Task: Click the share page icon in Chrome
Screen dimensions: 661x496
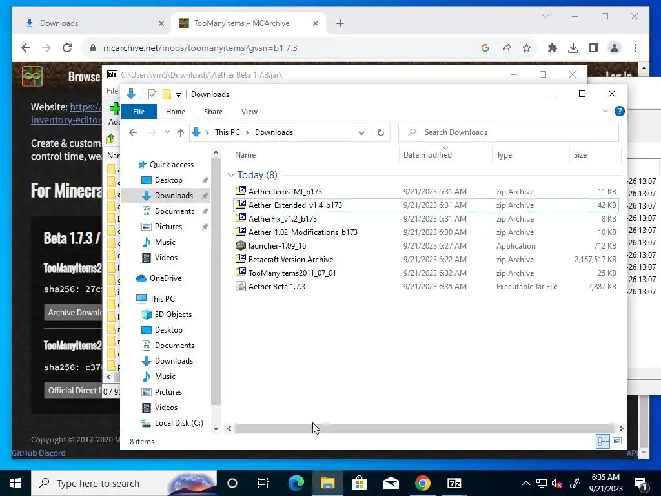Action: [506, 48]
